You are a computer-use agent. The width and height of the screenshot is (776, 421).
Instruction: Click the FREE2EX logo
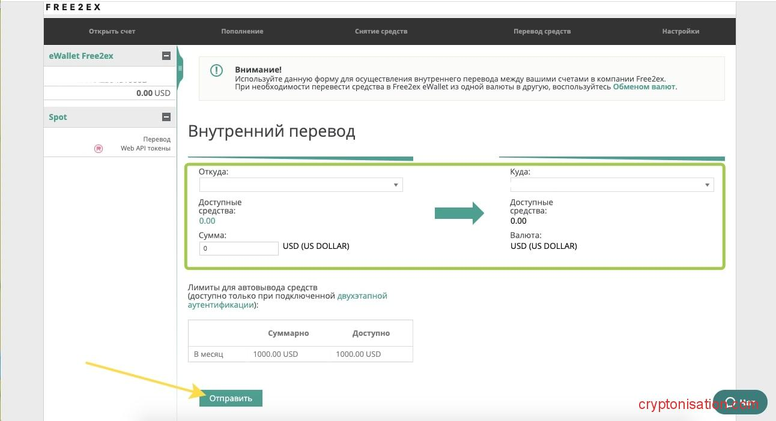coord(73,7)
